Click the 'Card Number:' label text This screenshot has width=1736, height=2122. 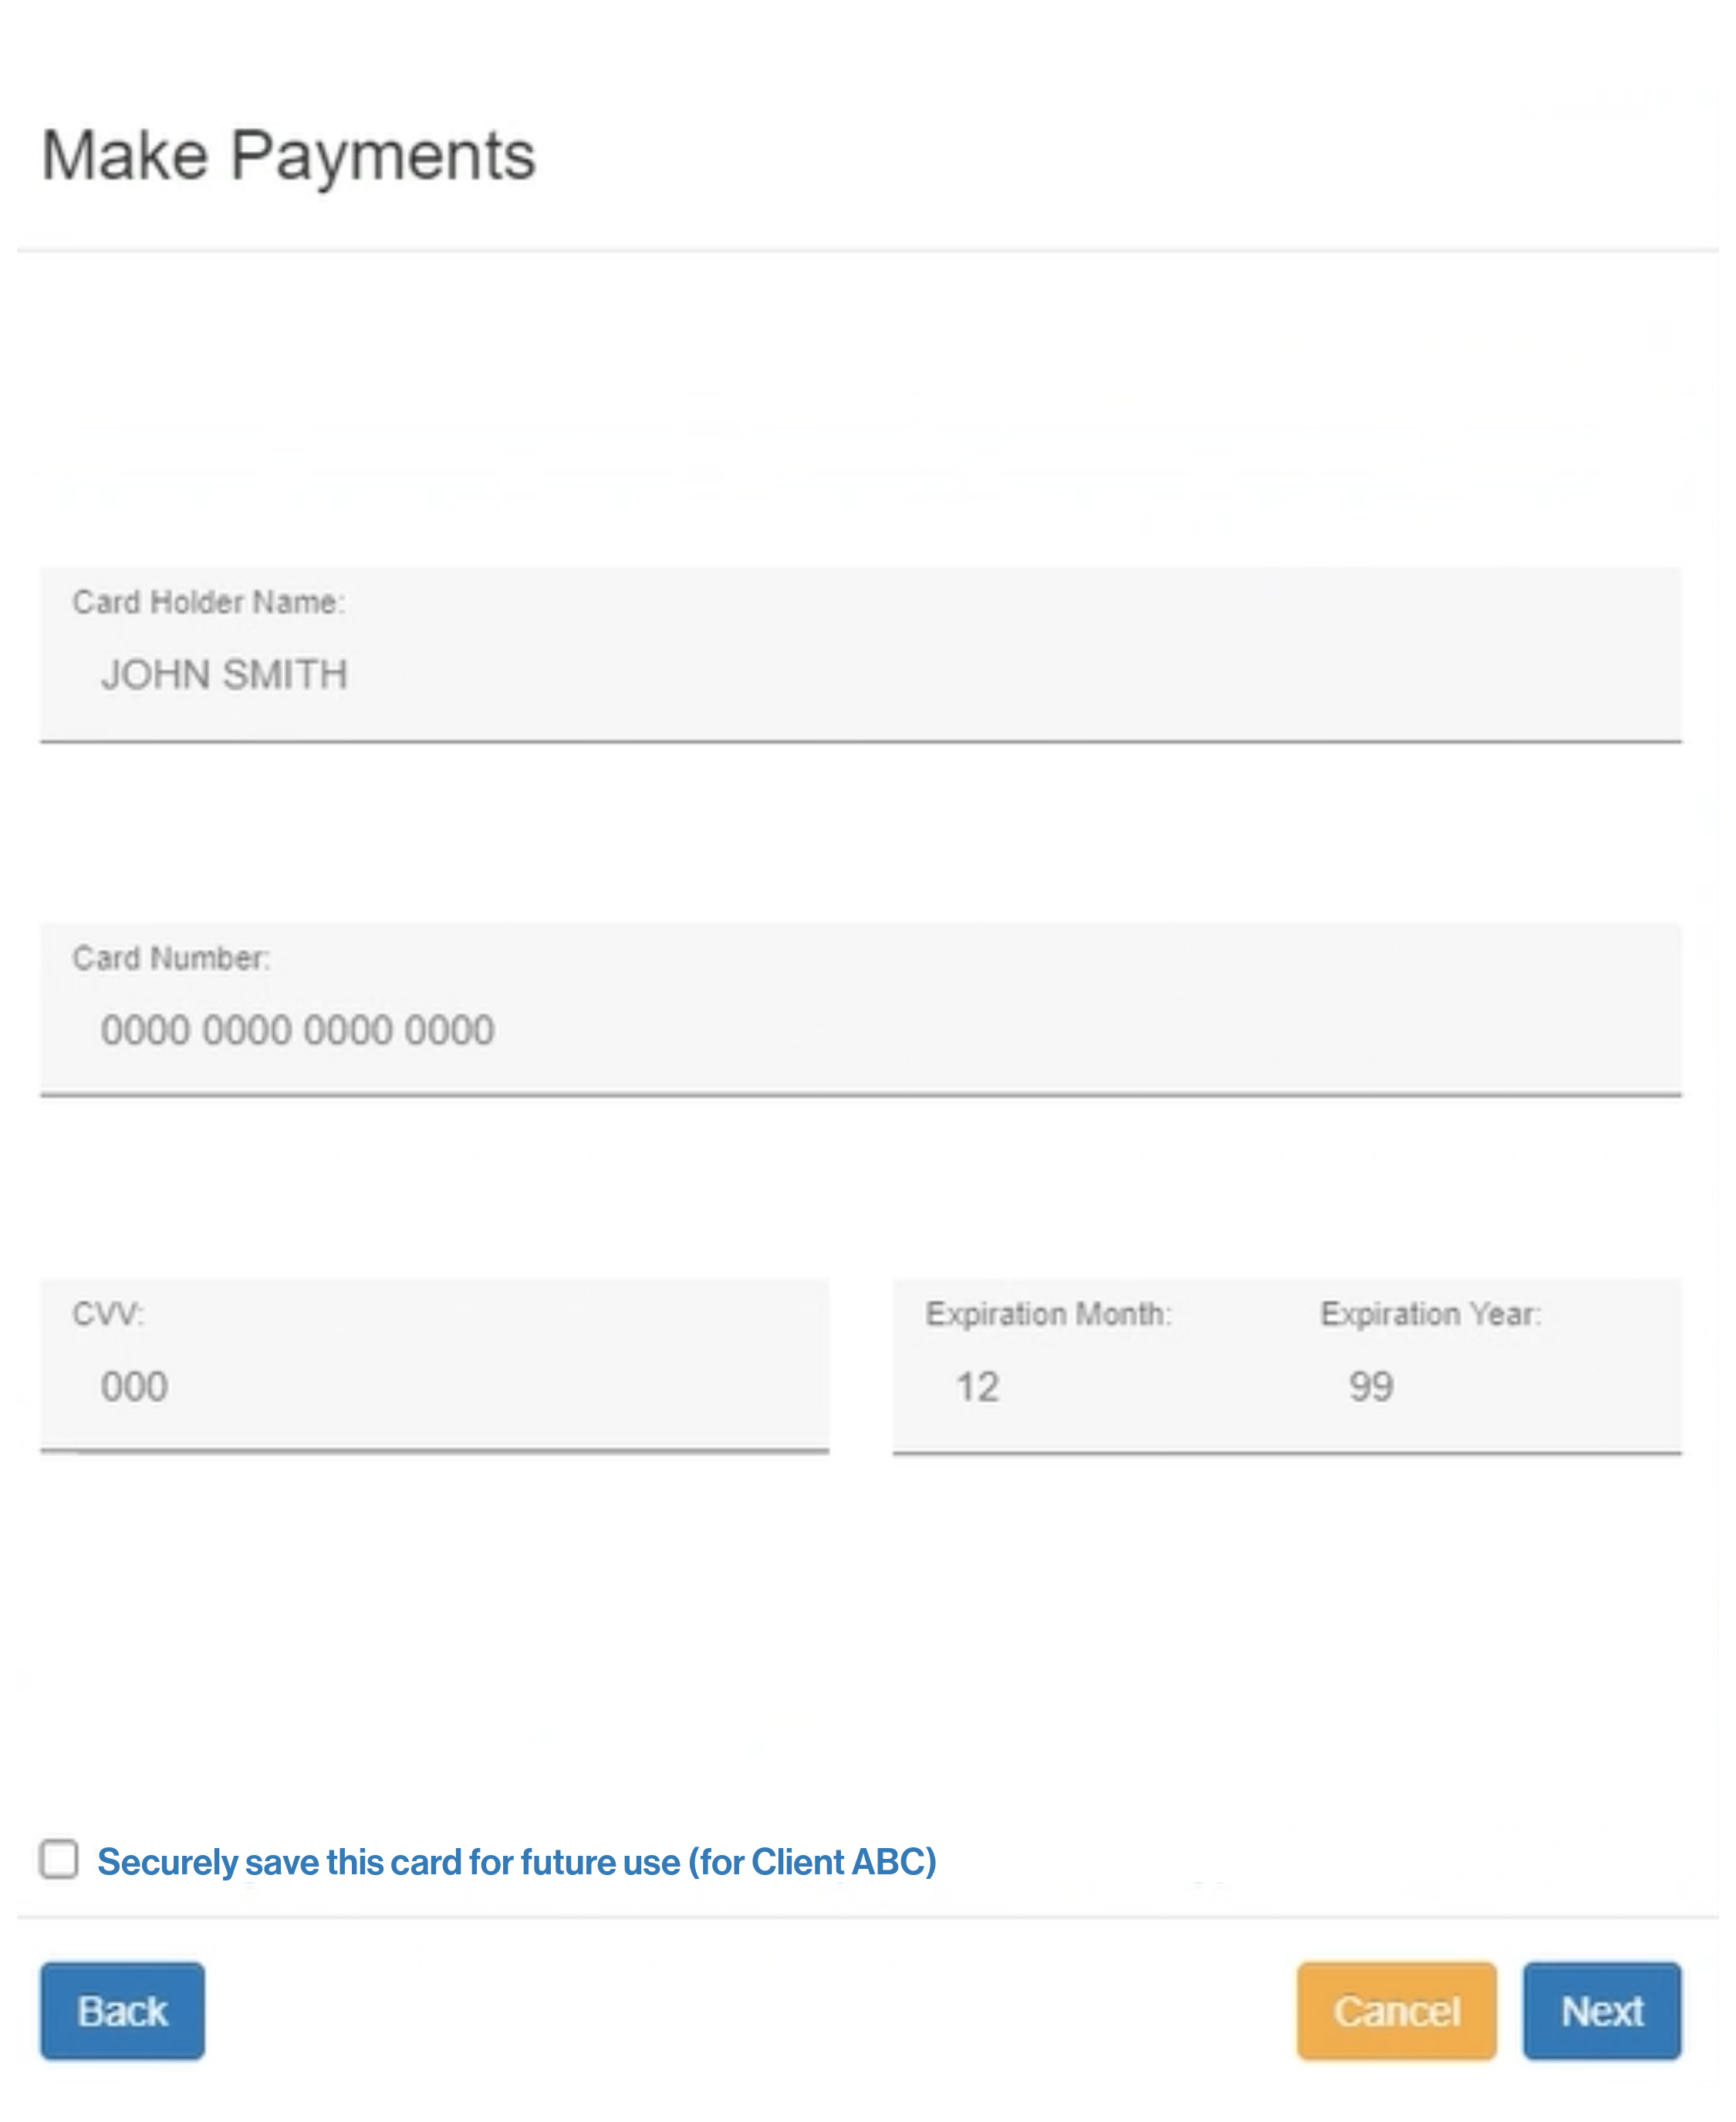(x=171, y=958)
